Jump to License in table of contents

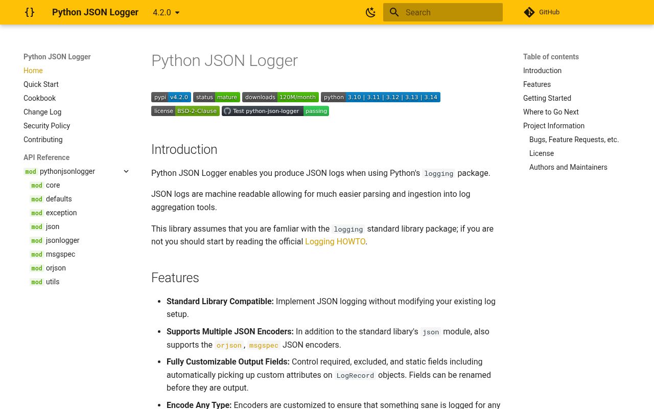coord(542,153)
